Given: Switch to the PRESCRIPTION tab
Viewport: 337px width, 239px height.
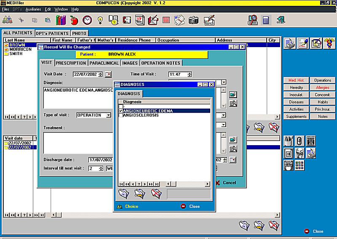Looking at the screenshot, I should (71, 63).
